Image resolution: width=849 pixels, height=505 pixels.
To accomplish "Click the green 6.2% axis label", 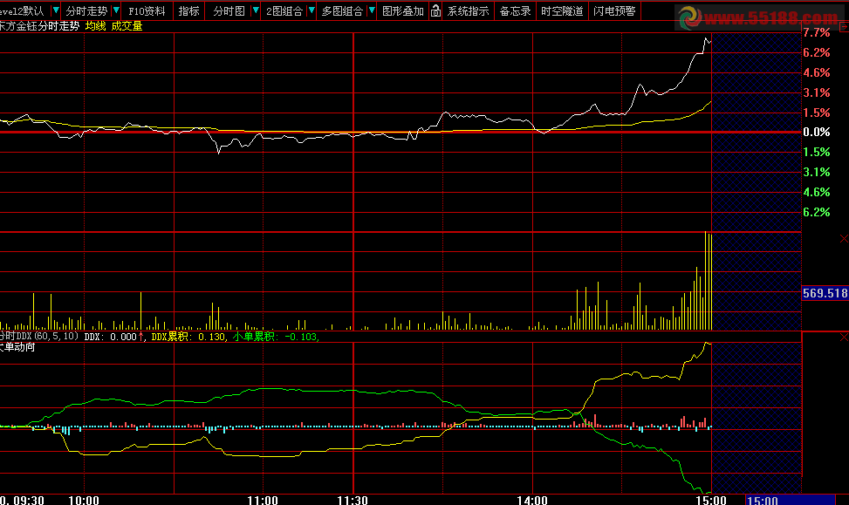I will coord(817,212).
